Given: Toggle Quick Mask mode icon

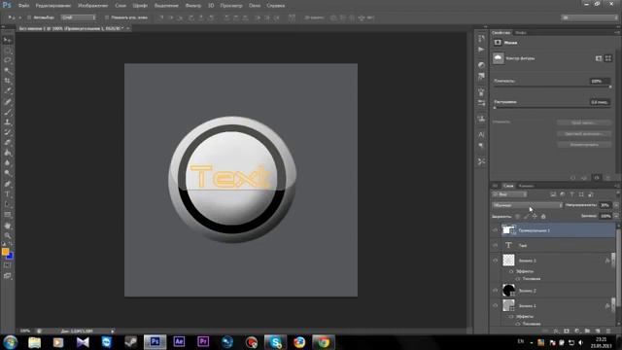Looking at the screenshot, I should coord(7,265).
